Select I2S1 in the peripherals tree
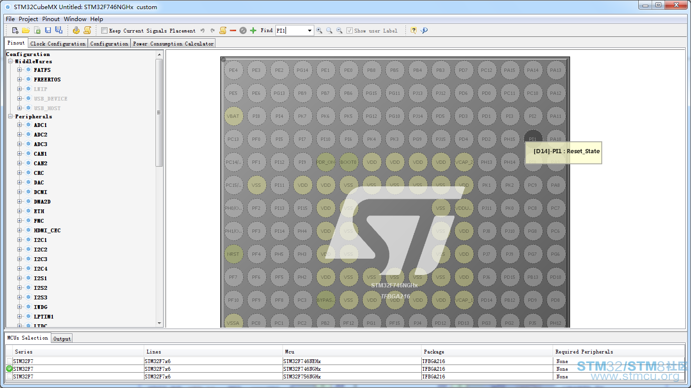 point(41,278)
